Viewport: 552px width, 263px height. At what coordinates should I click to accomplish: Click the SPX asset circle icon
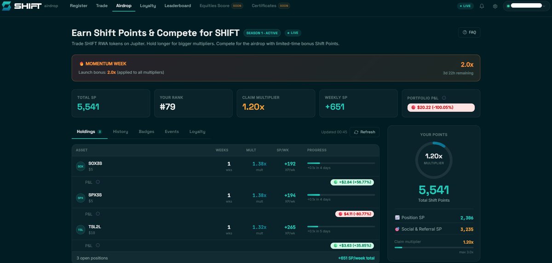pos(80,198)
